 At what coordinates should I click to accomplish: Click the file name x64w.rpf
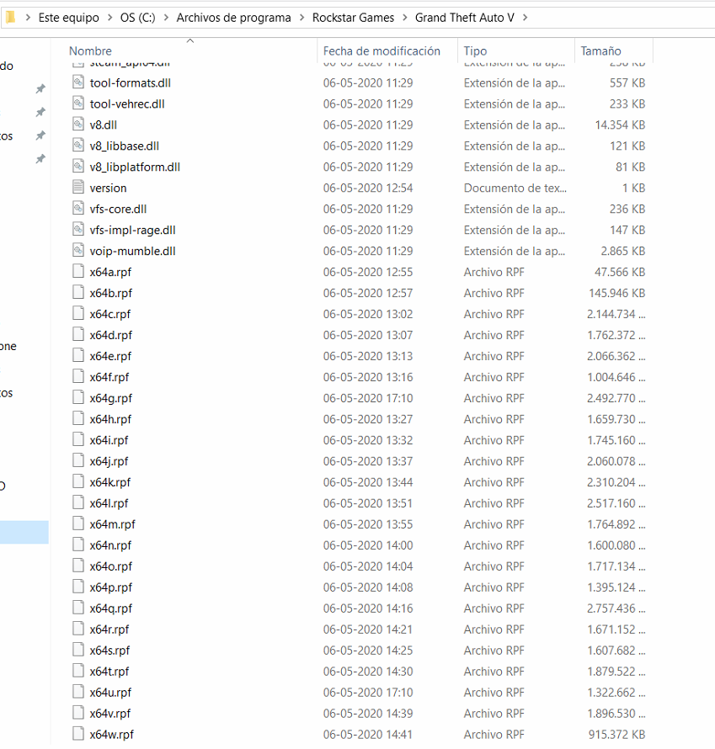coord(112,735)
